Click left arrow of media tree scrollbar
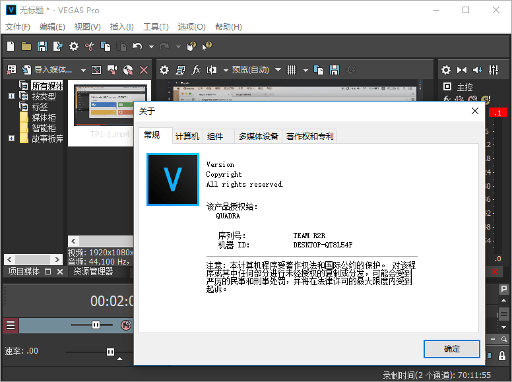 point(9,259)
